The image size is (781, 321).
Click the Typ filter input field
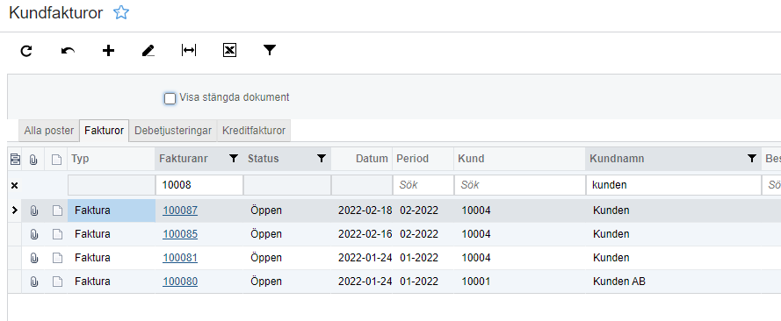(111, 185)
